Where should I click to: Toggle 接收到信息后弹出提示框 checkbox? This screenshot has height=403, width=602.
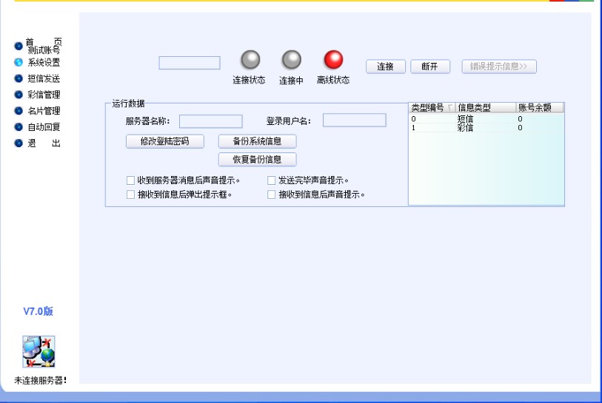130,194
